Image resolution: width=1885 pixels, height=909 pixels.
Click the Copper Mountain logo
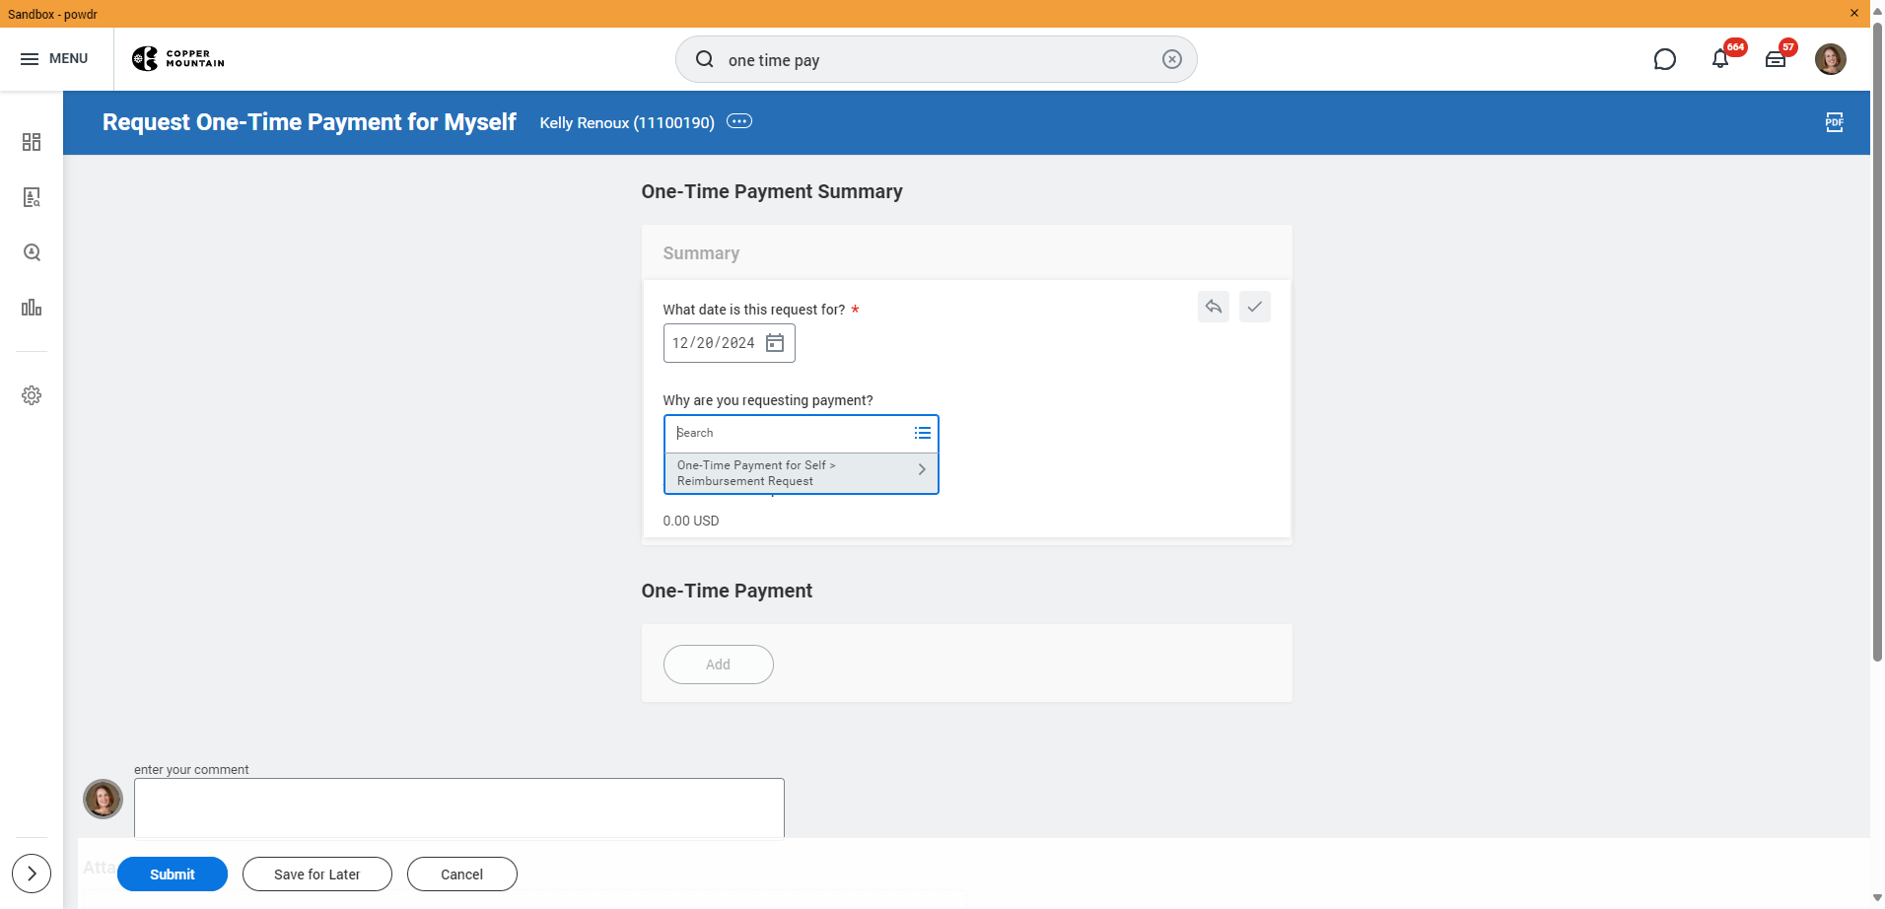click(178, 59)
